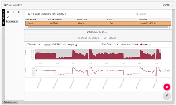Viewport: 176px width, 105px height.
Task: Open the vertical KPI Definitions side tab
Action: 3,17
